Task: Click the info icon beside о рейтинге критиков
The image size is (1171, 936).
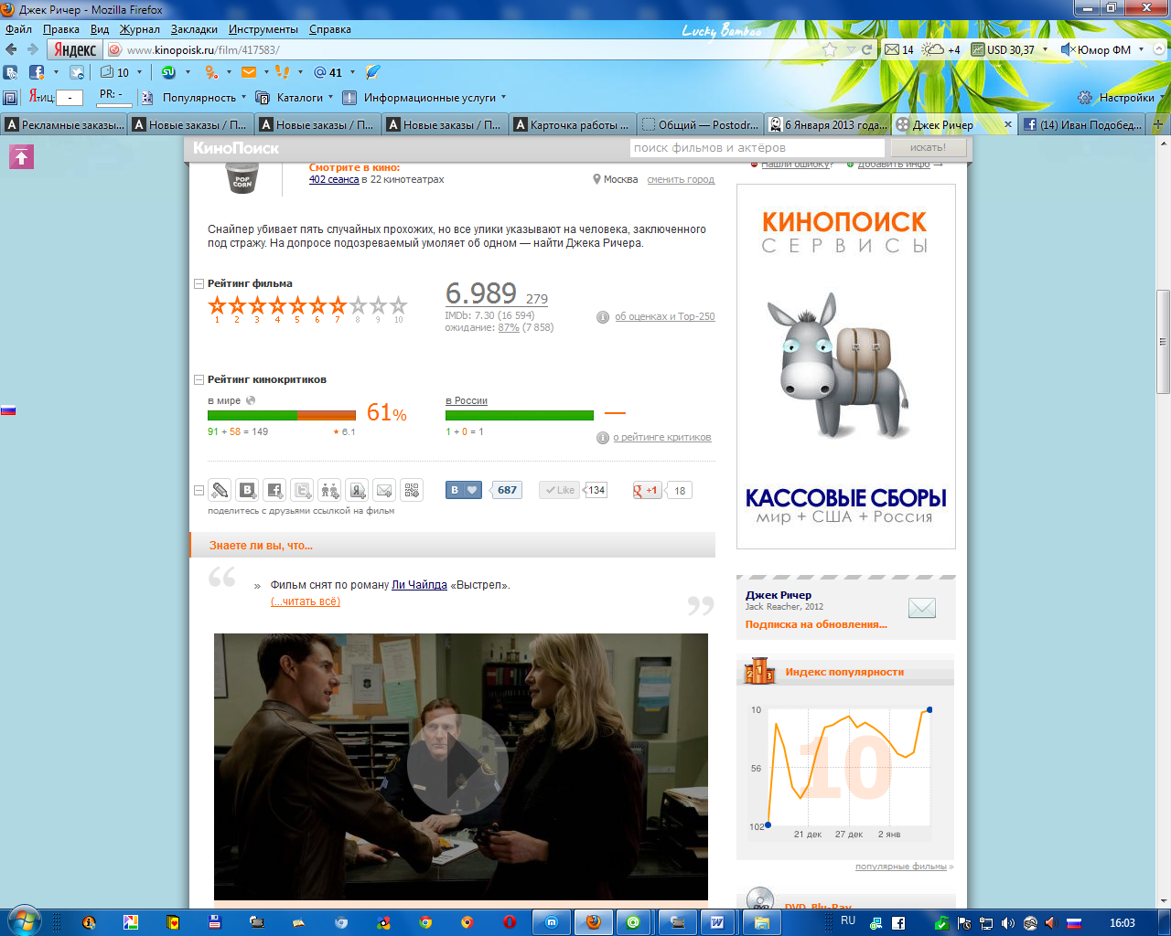Action: click(x=603, y=438)
